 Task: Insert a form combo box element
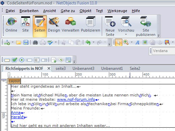tap(44, 60)
